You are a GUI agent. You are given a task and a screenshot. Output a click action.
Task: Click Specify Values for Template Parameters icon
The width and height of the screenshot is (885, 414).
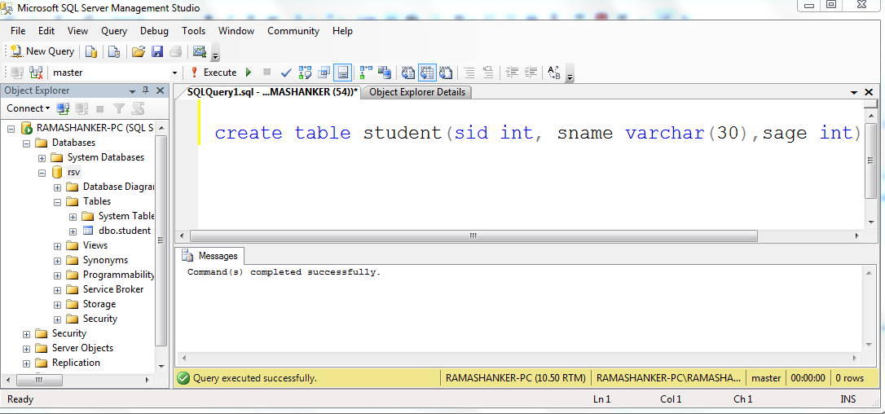click(x=554, y=73)
